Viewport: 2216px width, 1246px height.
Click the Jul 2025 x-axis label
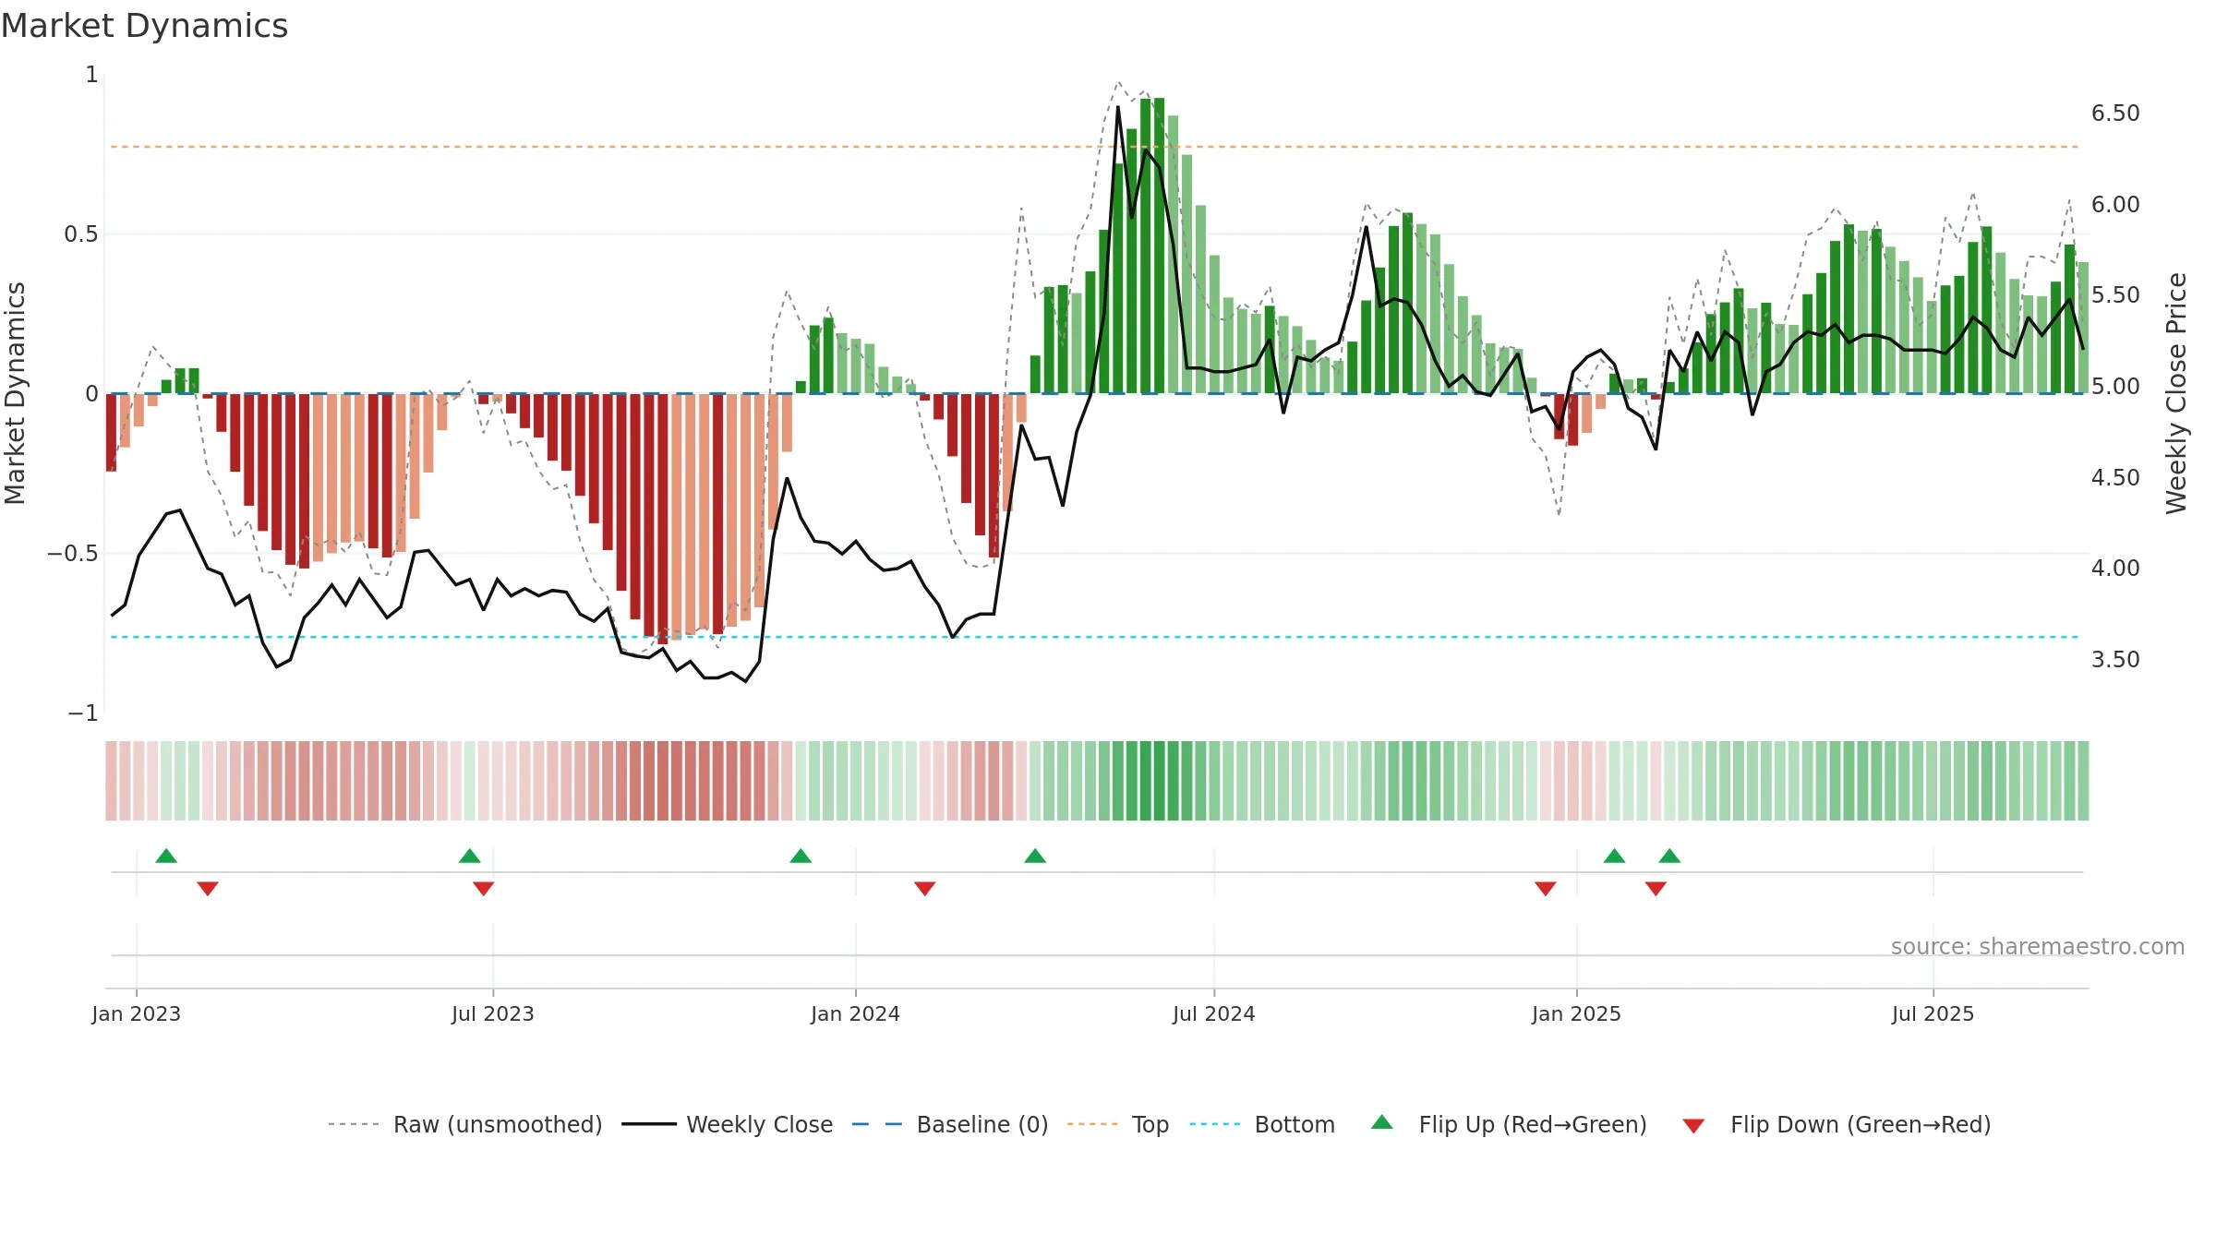click(x=1933, y=1013)
